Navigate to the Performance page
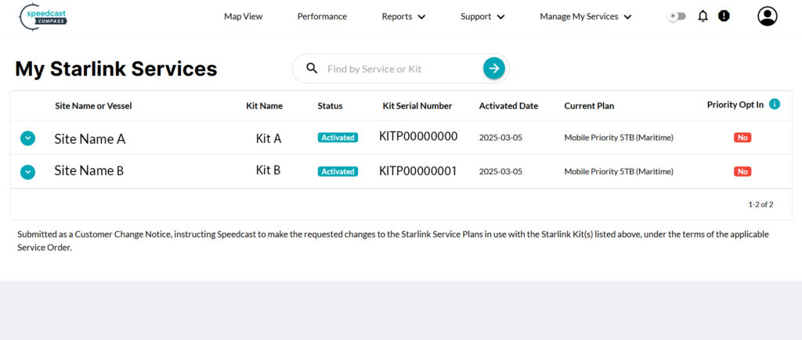This screenshot has width=802, height=340. coord(322,16)
